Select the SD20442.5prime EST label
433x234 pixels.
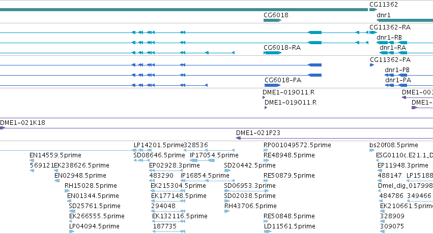point(250,165)
